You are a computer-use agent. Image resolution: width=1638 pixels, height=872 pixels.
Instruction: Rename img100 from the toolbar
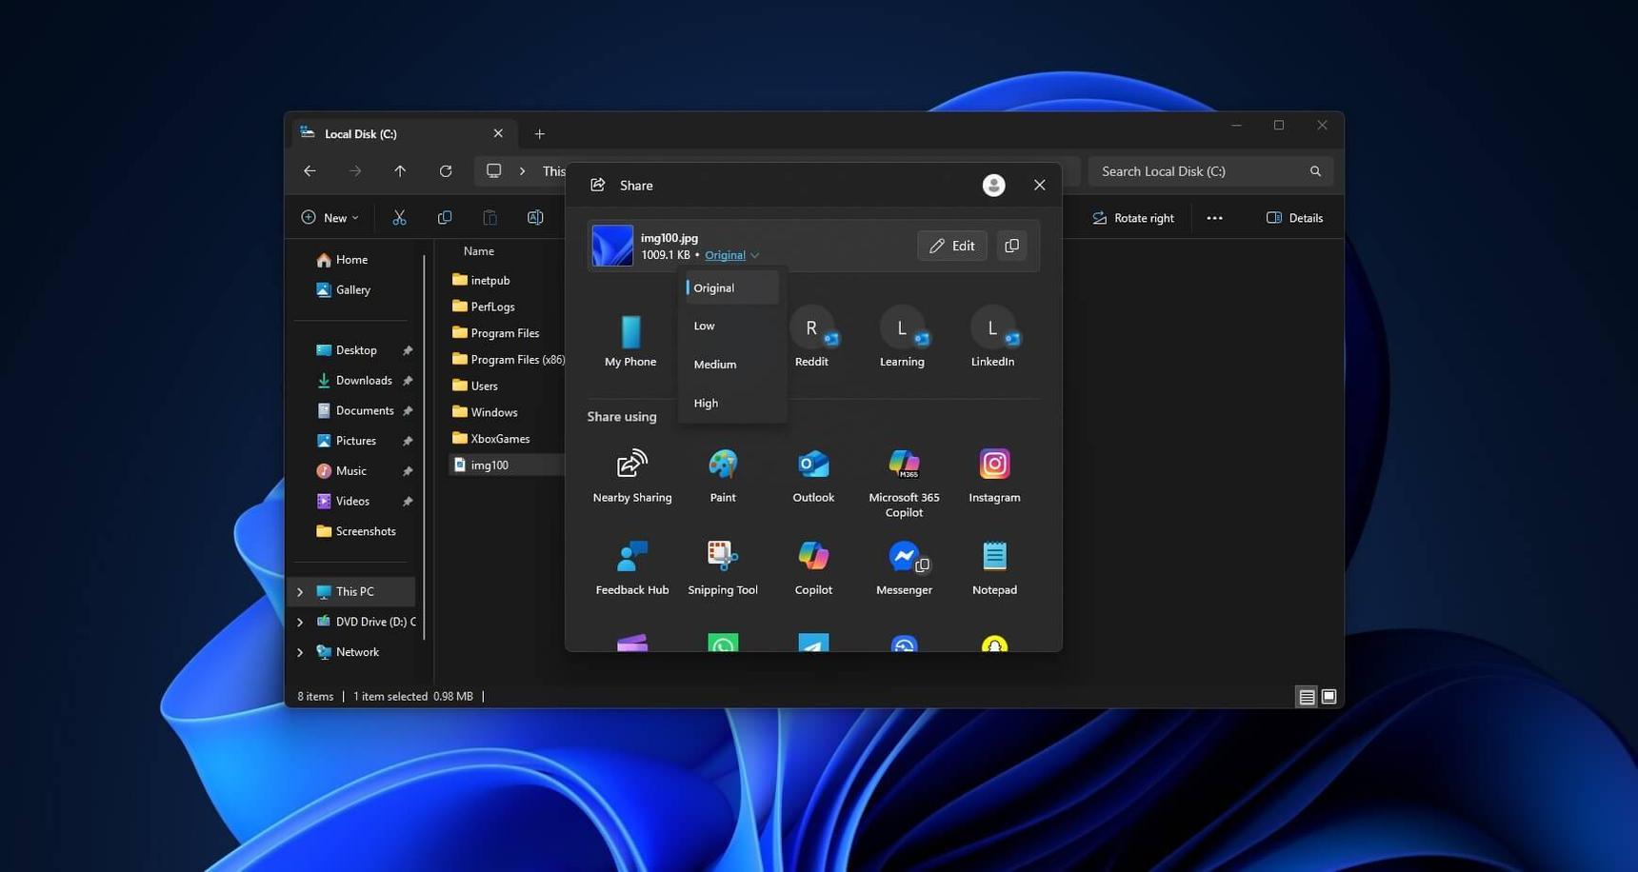coord(535,217)
